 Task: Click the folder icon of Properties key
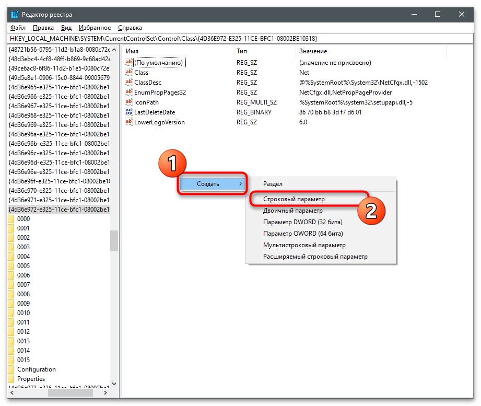click(x=11, y=379)
